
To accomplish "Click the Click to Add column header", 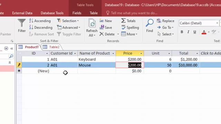I will pos(210,53).
